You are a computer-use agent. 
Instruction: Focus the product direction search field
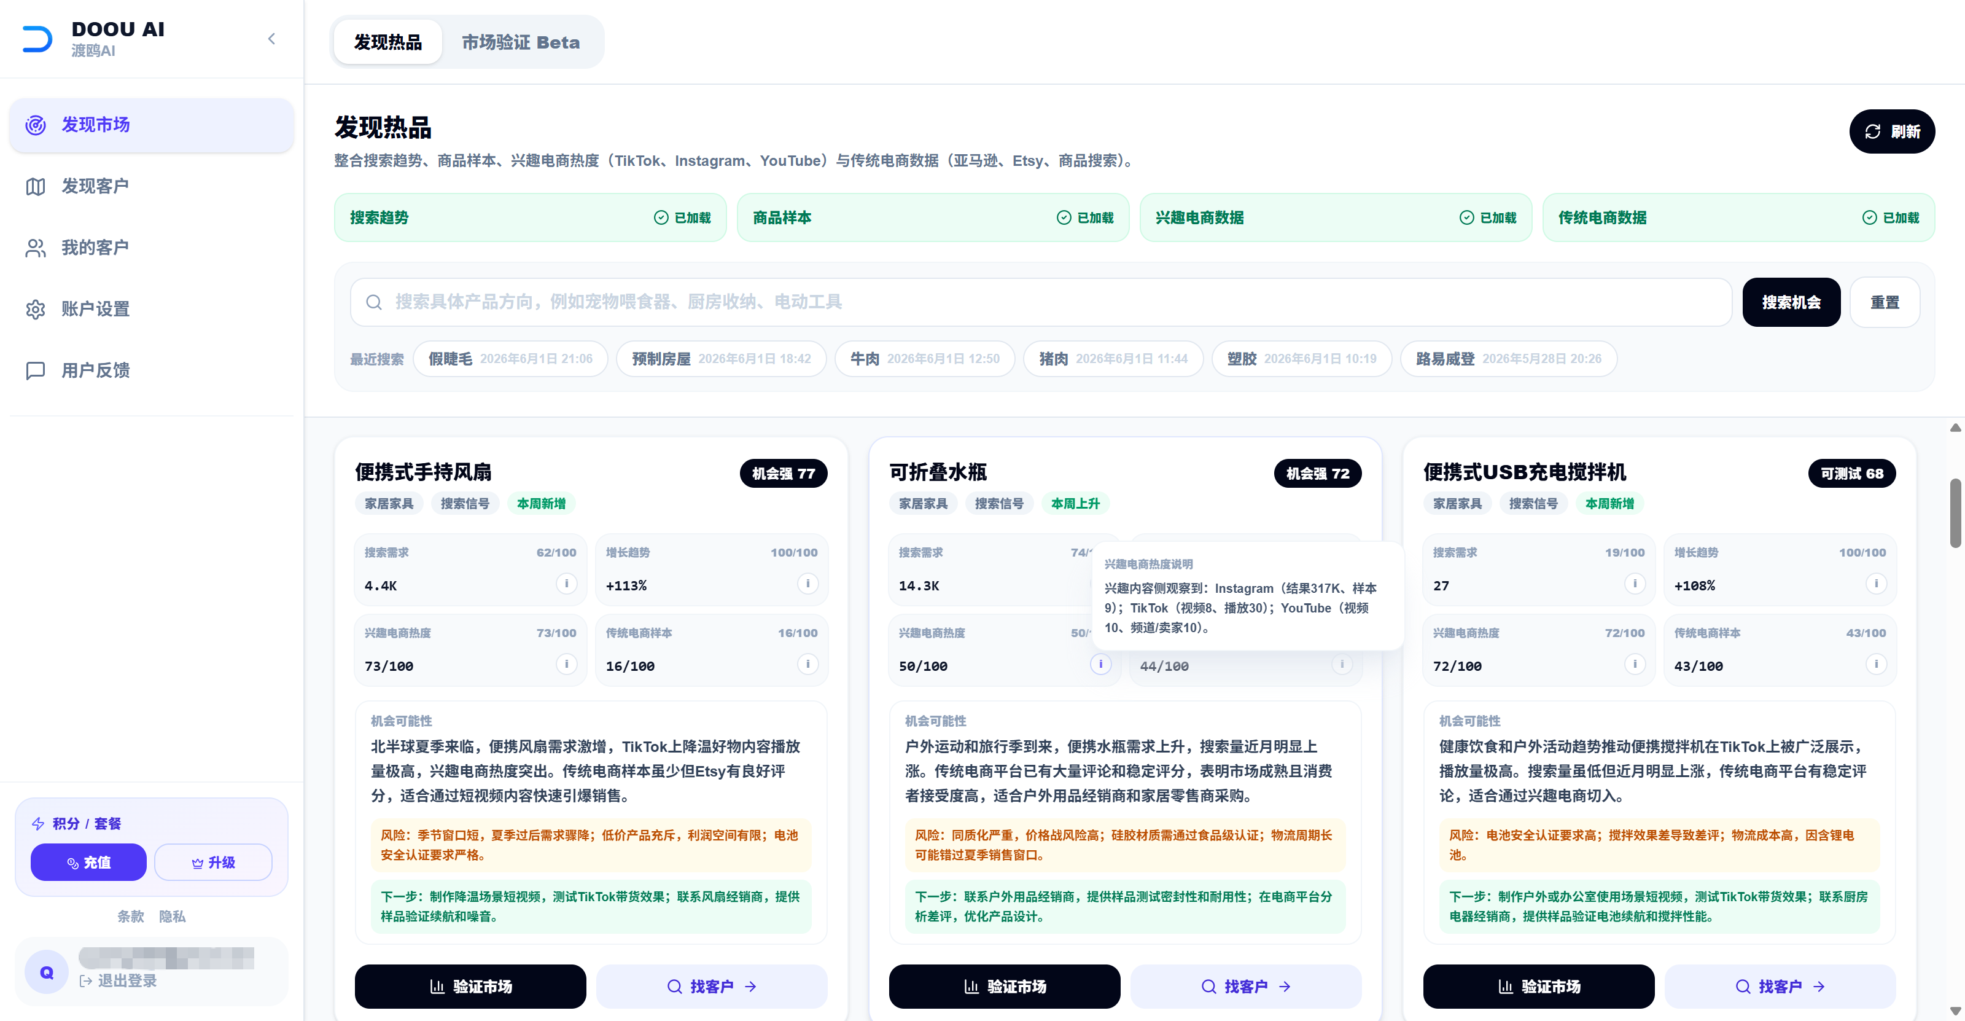1041,302
